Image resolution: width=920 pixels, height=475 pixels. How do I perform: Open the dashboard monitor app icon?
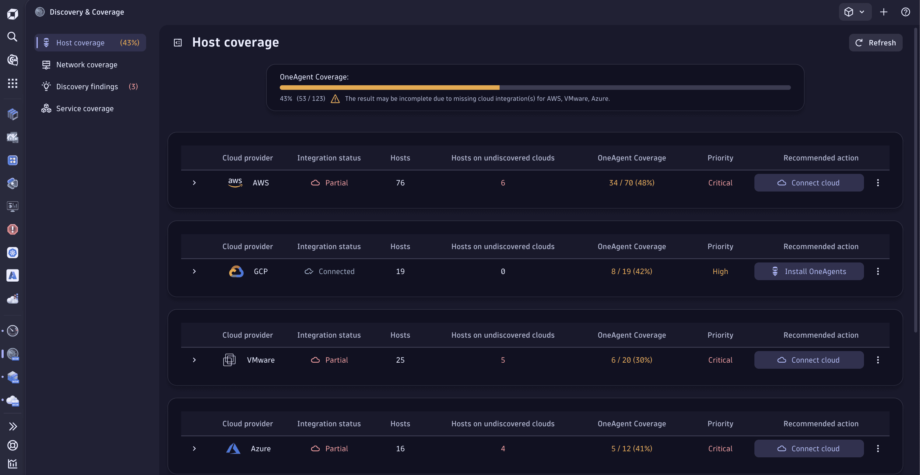point(12,206)
